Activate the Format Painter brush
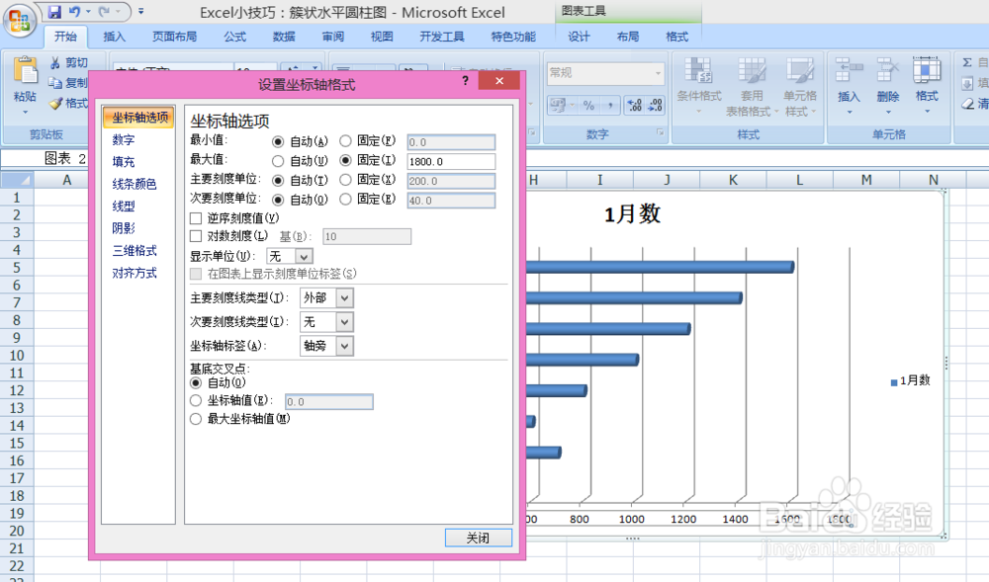The width and height of the screenshot is (989, 582). coord(55,103)
